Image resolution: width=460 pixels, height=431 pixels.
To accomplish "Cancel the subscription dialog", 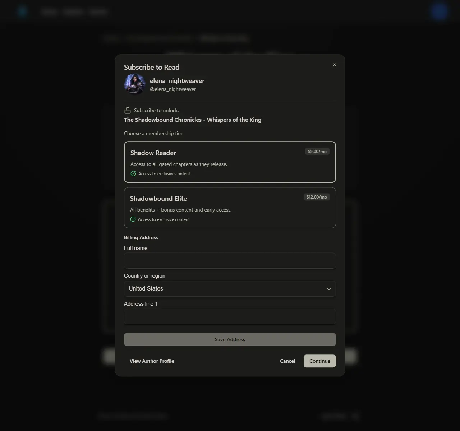I will 287,361.
